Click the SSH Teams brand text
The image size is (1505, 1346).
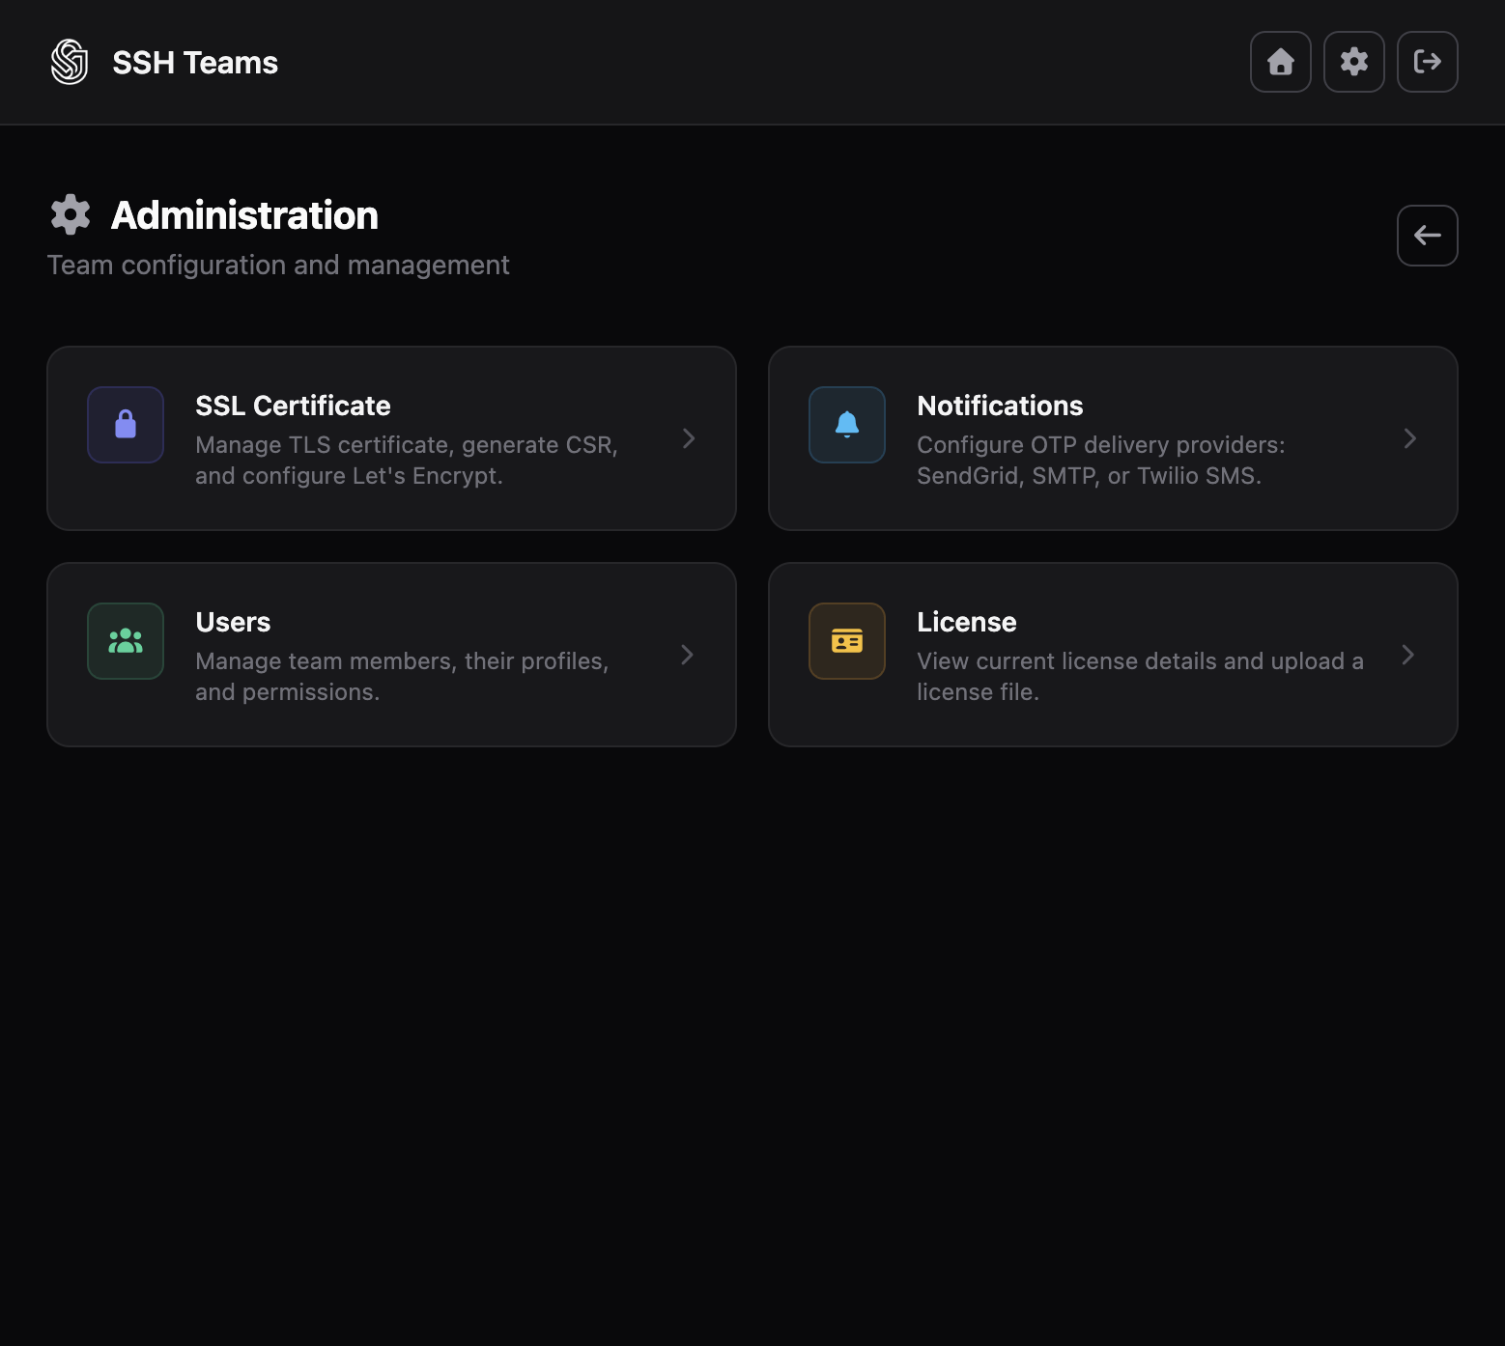195,63
